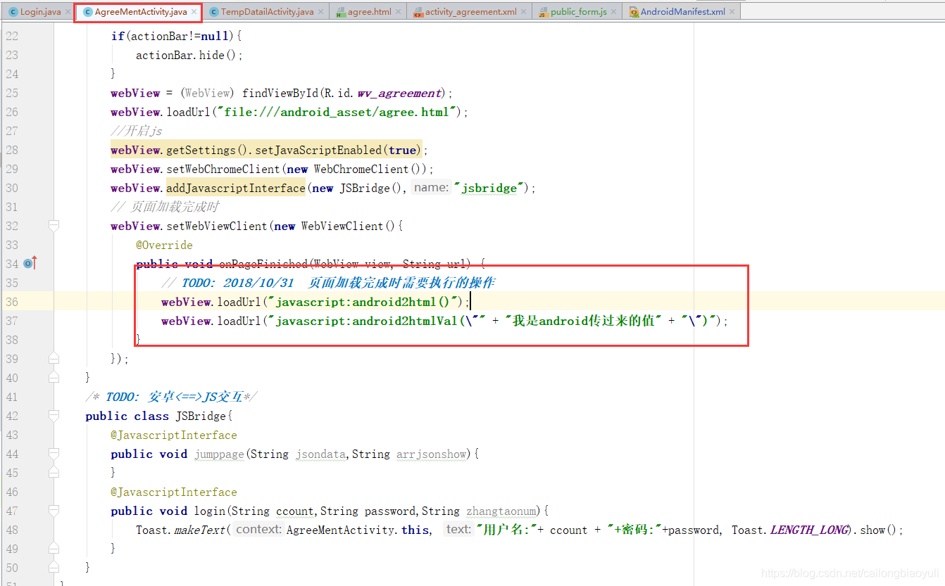Close the Login.java tab
This screenshot has width=945, height=586.
tap(68, 12)
